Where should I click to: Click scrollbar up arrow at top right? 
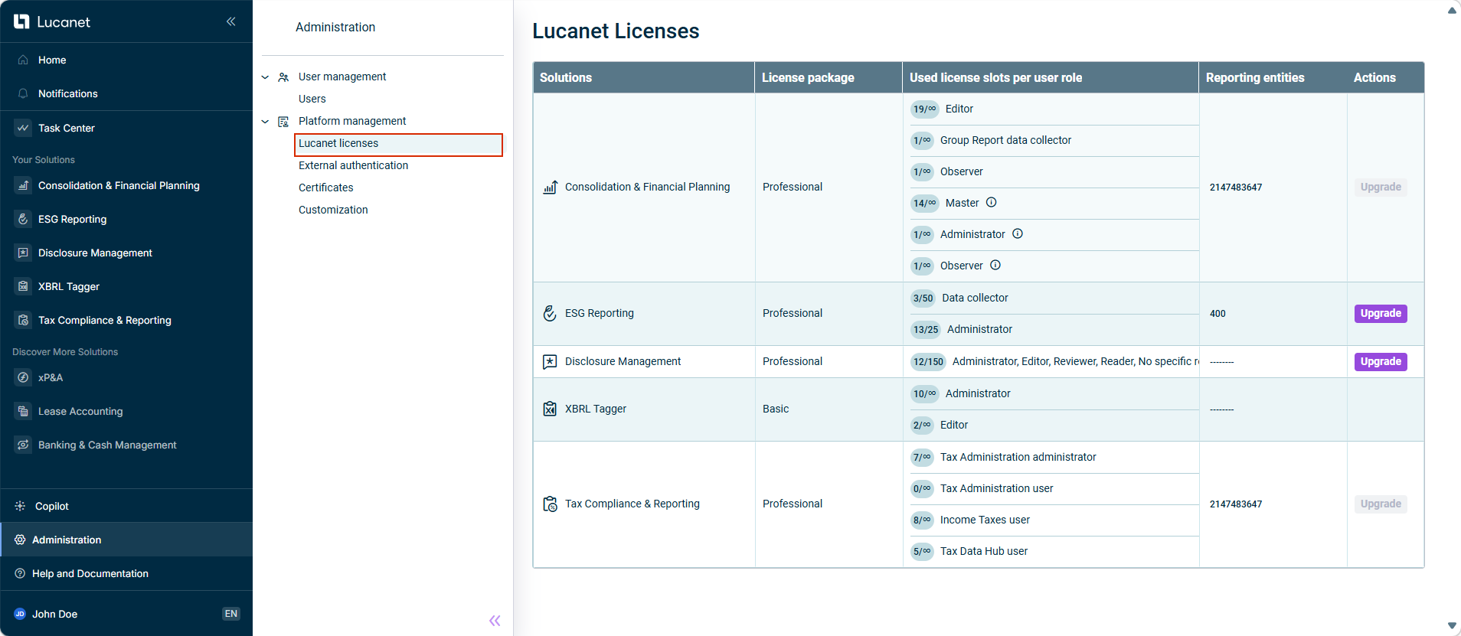1452,10
